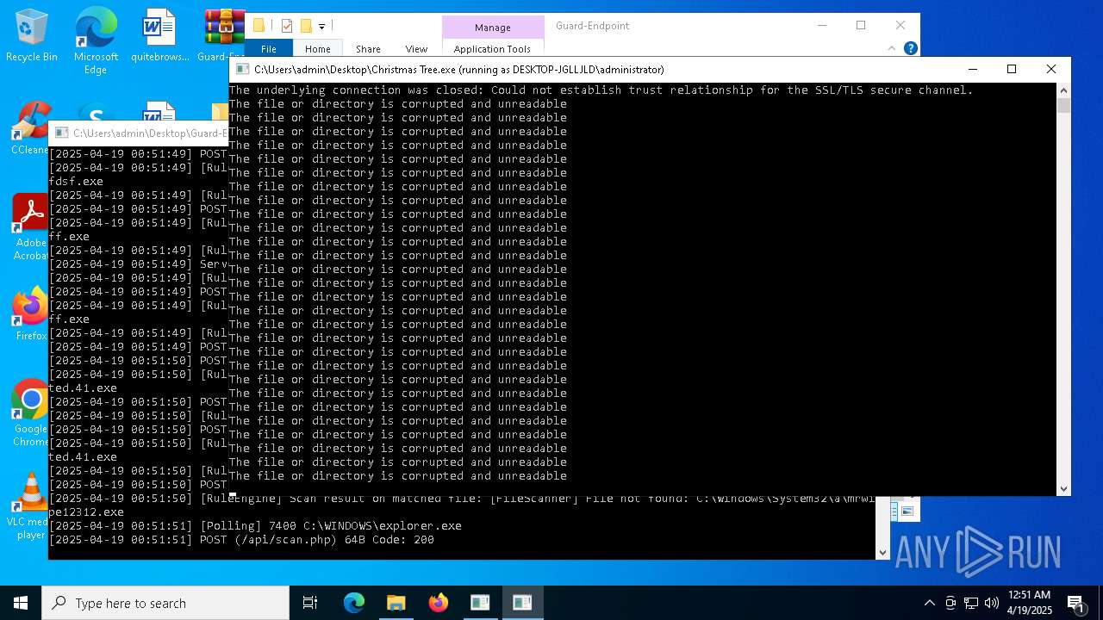Open the network status tray icon
The image size is (1103, 620).
(971, 603)
